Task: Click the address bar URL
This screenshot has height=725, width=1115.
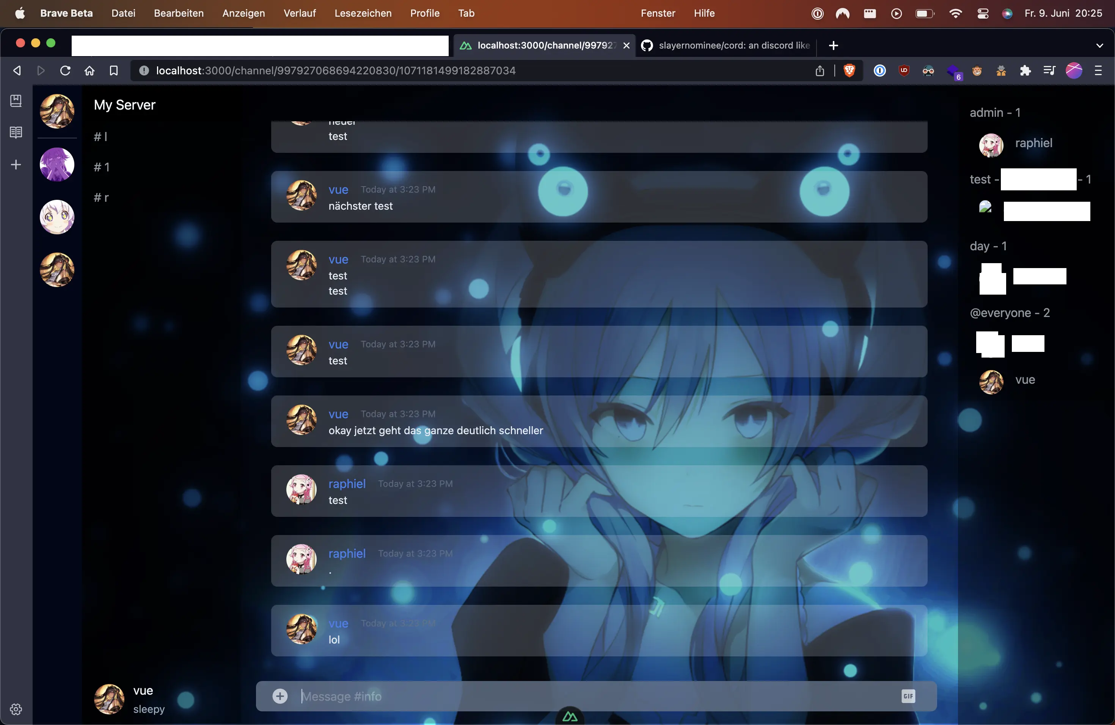Action: (x=336, y=71)
